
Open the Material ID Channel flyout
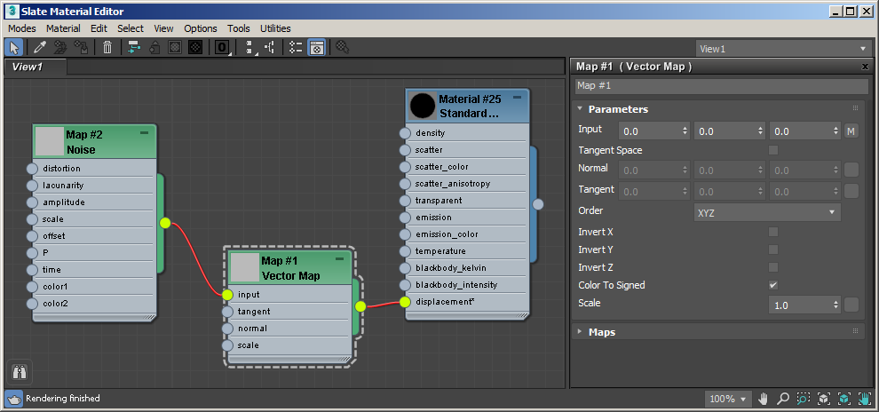click(222, 48)
